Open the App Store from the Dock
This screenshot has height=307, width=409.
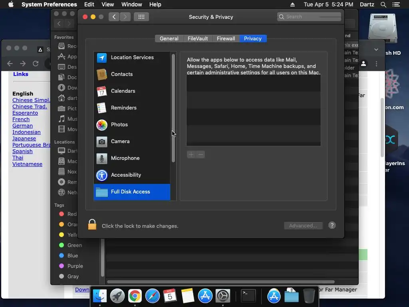pos(205,296)
